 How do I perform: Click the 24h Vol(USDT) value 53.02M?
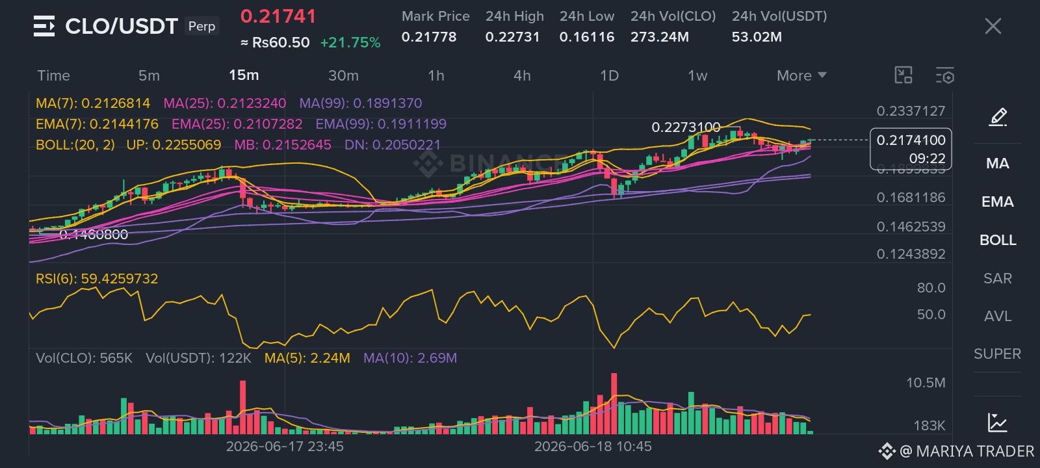tap(757, 37)
